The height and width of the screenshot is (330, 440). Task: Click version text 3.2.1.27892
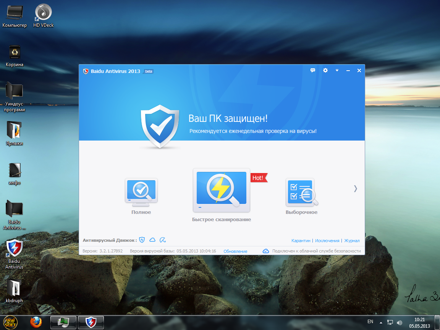pos(111,251)
